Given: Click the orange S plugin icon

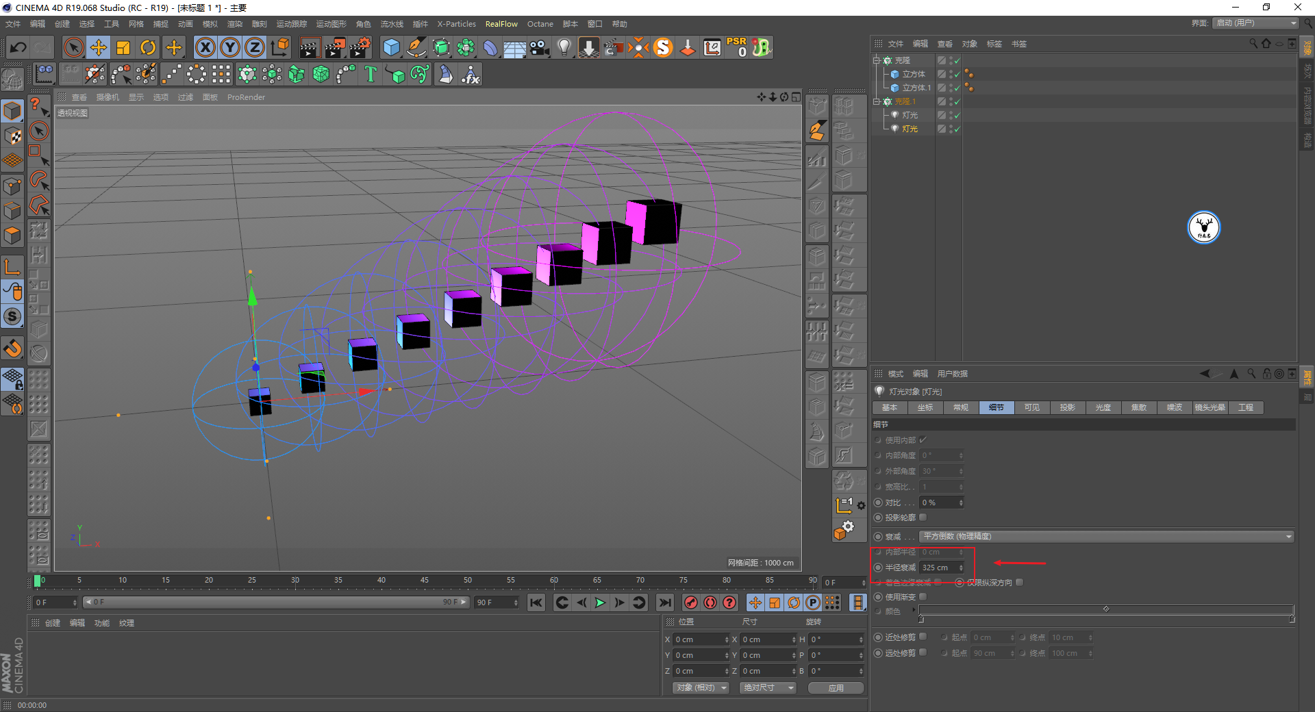Looking at the screenshot, I should [x=663, y=47].
